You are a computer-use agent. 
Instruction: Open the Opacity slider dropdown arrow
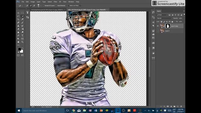(184, 18)
